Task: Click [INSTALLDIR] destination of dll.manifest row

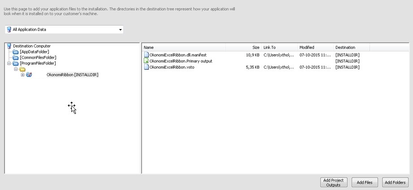Action: pos(347,55)
